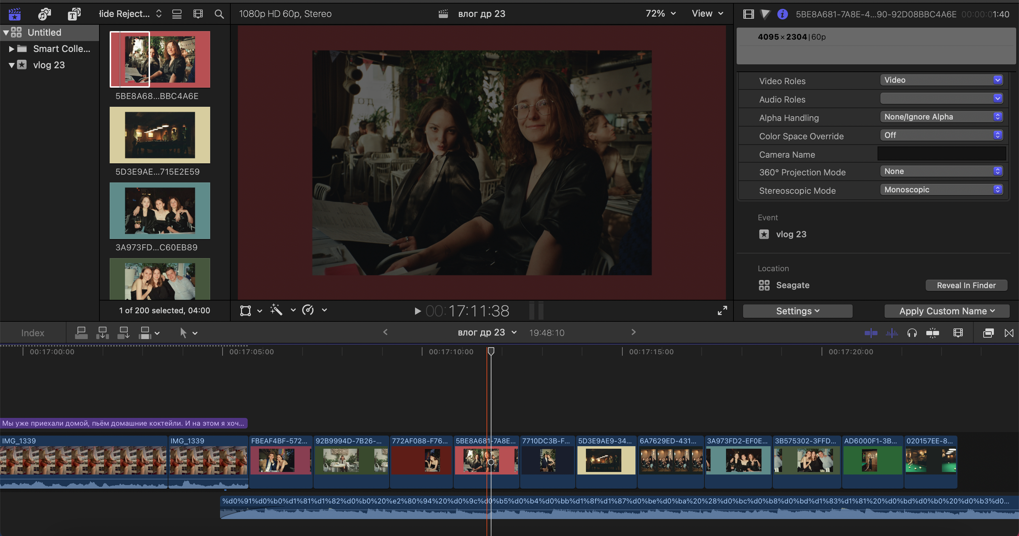Click the Apply Custom Name button
Screen dimensions: 1019x536
click(x=946, y=311)
